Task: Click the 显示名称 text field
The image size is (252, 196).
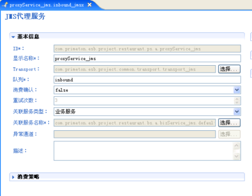Action: [147, 58]
